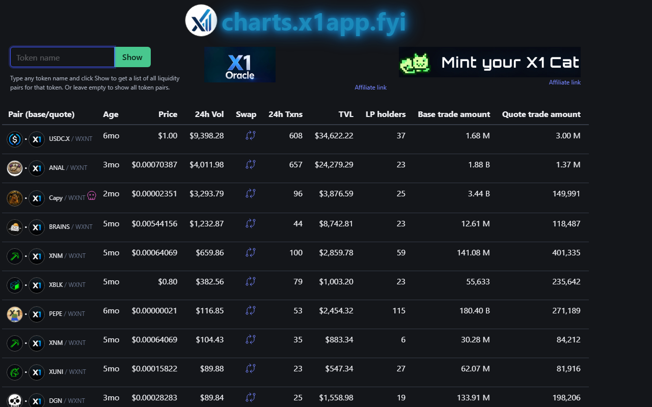Click the XBLK green cube token icon

(x=15, y=285)
